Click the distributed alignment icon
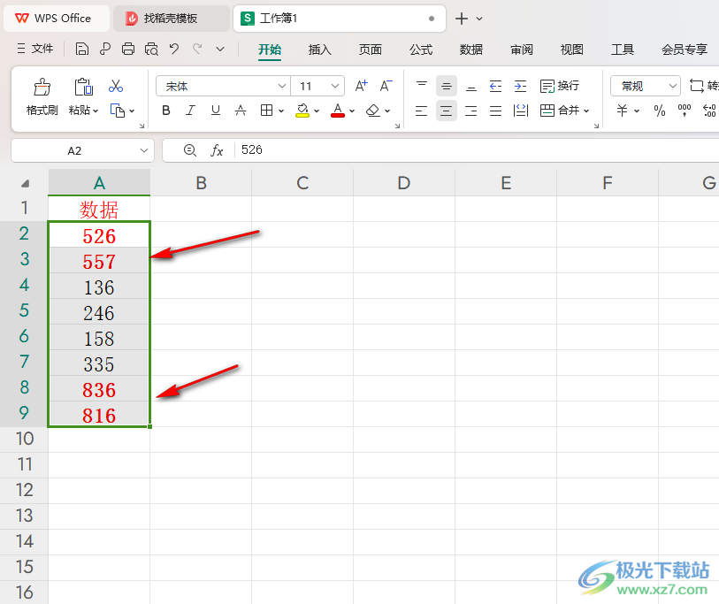 click(521, 111)
